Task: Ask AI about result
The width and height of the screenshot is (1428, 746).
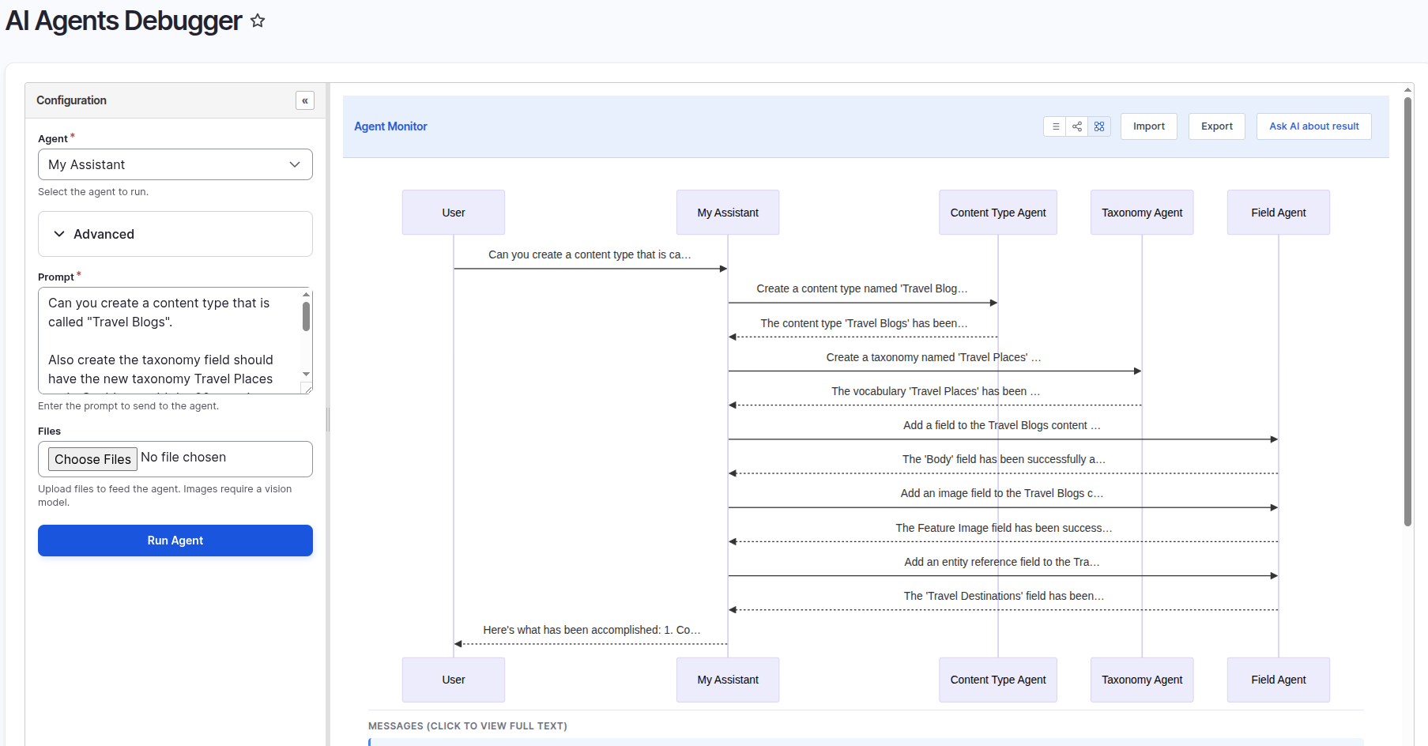Action: (1314, 126)
